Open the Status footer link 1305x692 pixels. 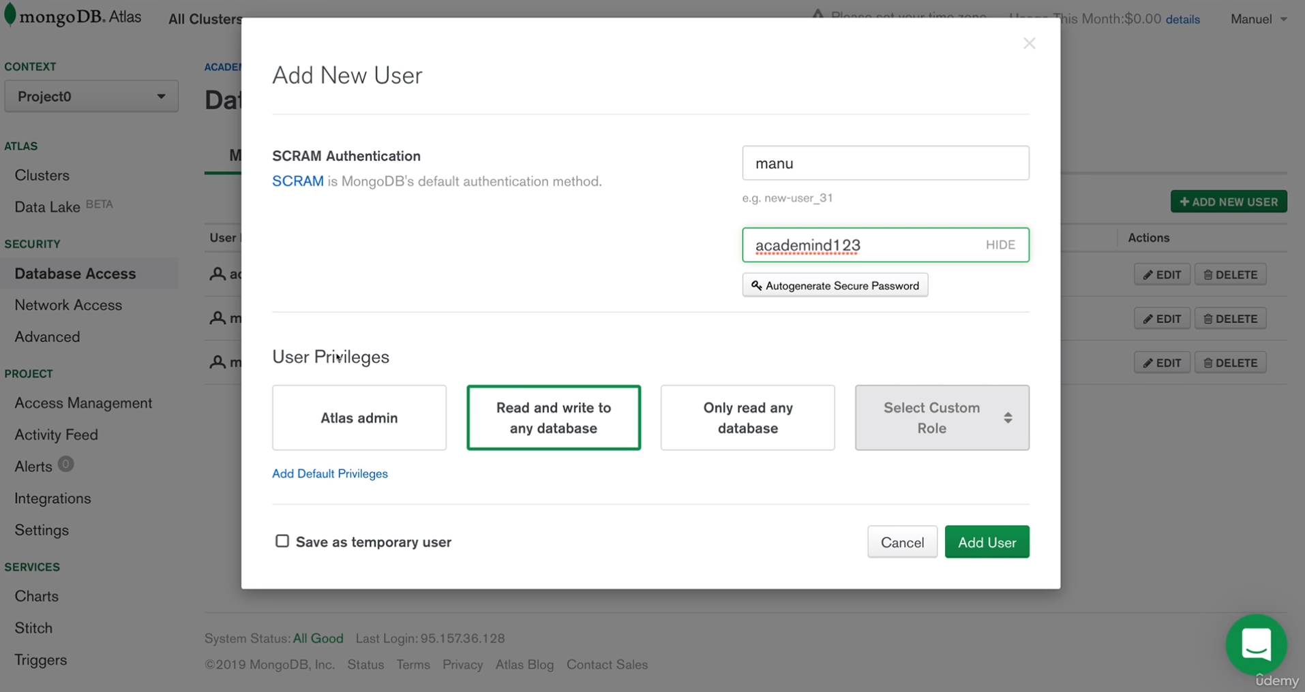click(x=365, y=664)
